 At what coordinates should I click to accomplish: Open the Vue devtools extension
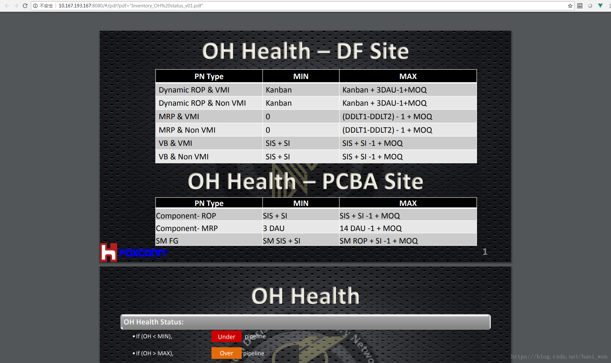[600, 6]
